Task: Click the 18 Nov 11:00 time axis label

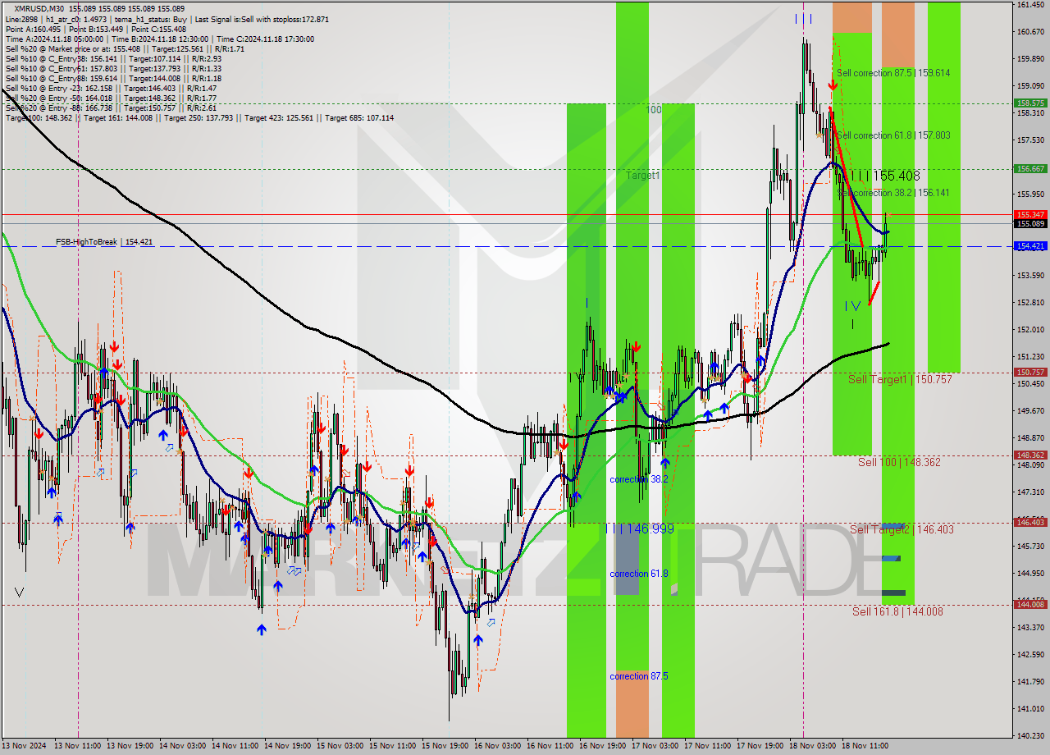Action: click(x=865, y=746)
